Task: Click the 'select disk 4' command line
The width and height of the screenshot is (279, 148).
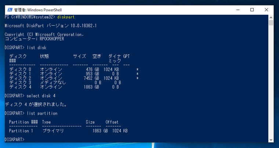Action: point(30,96)
